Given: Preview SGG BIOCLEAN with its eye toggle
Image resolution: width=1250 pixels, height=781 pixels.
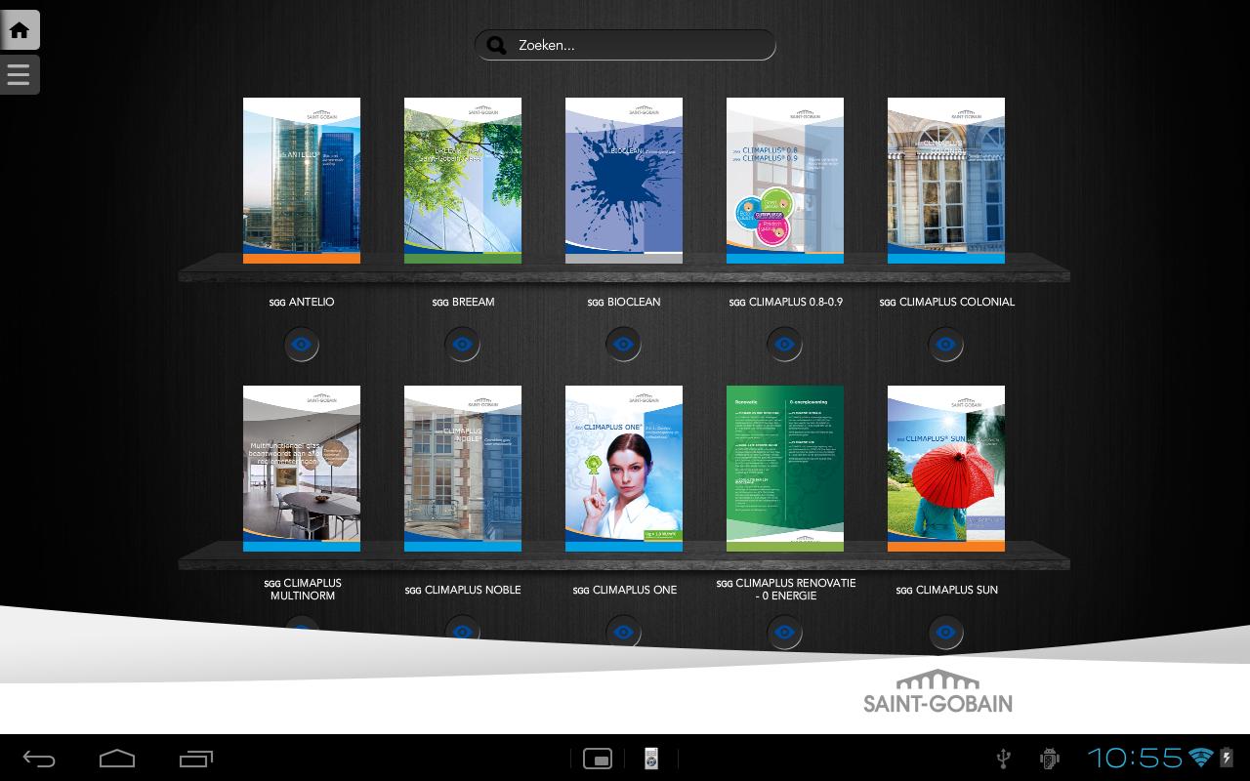Looking at the screenshot, I should coord(623,344).
